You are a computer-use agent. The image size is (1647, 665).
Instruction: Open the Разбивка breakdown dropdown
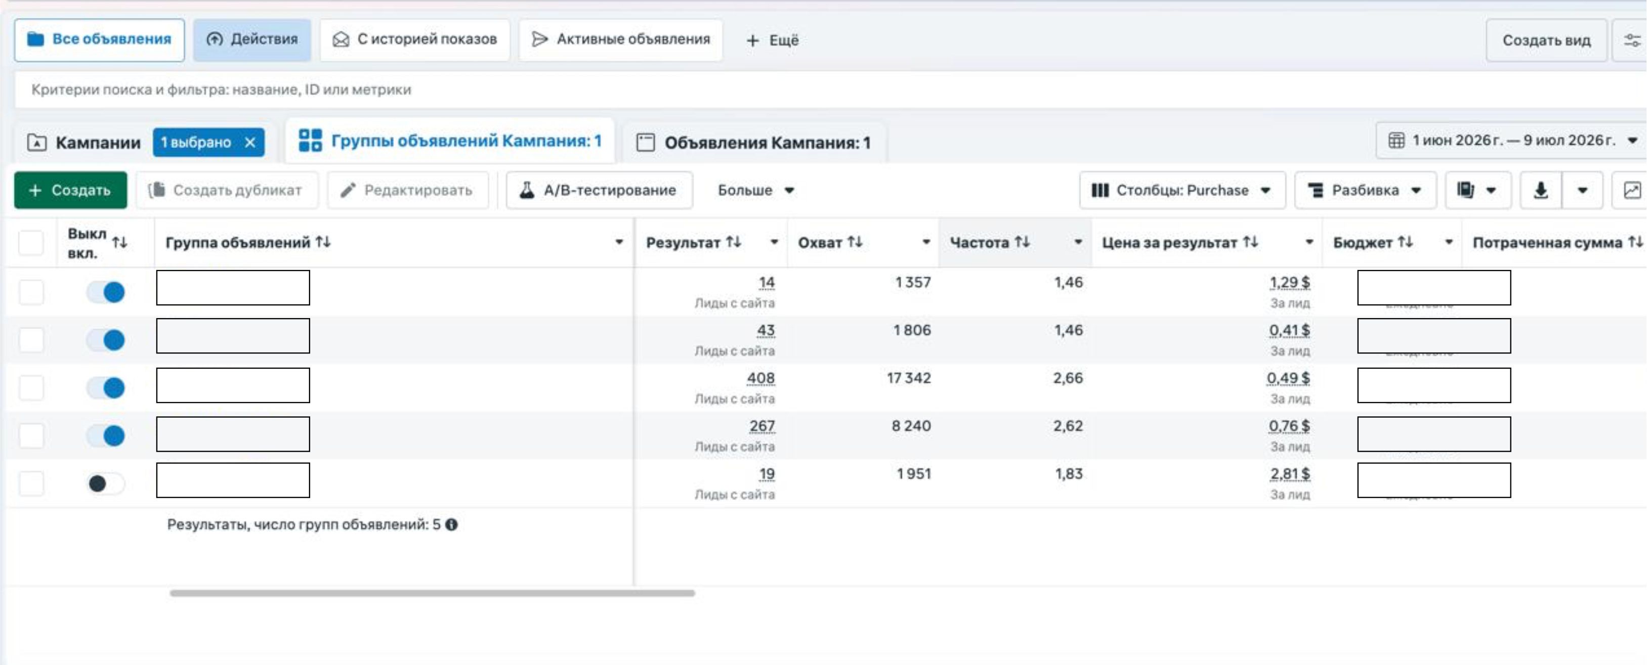point(1365,190)
